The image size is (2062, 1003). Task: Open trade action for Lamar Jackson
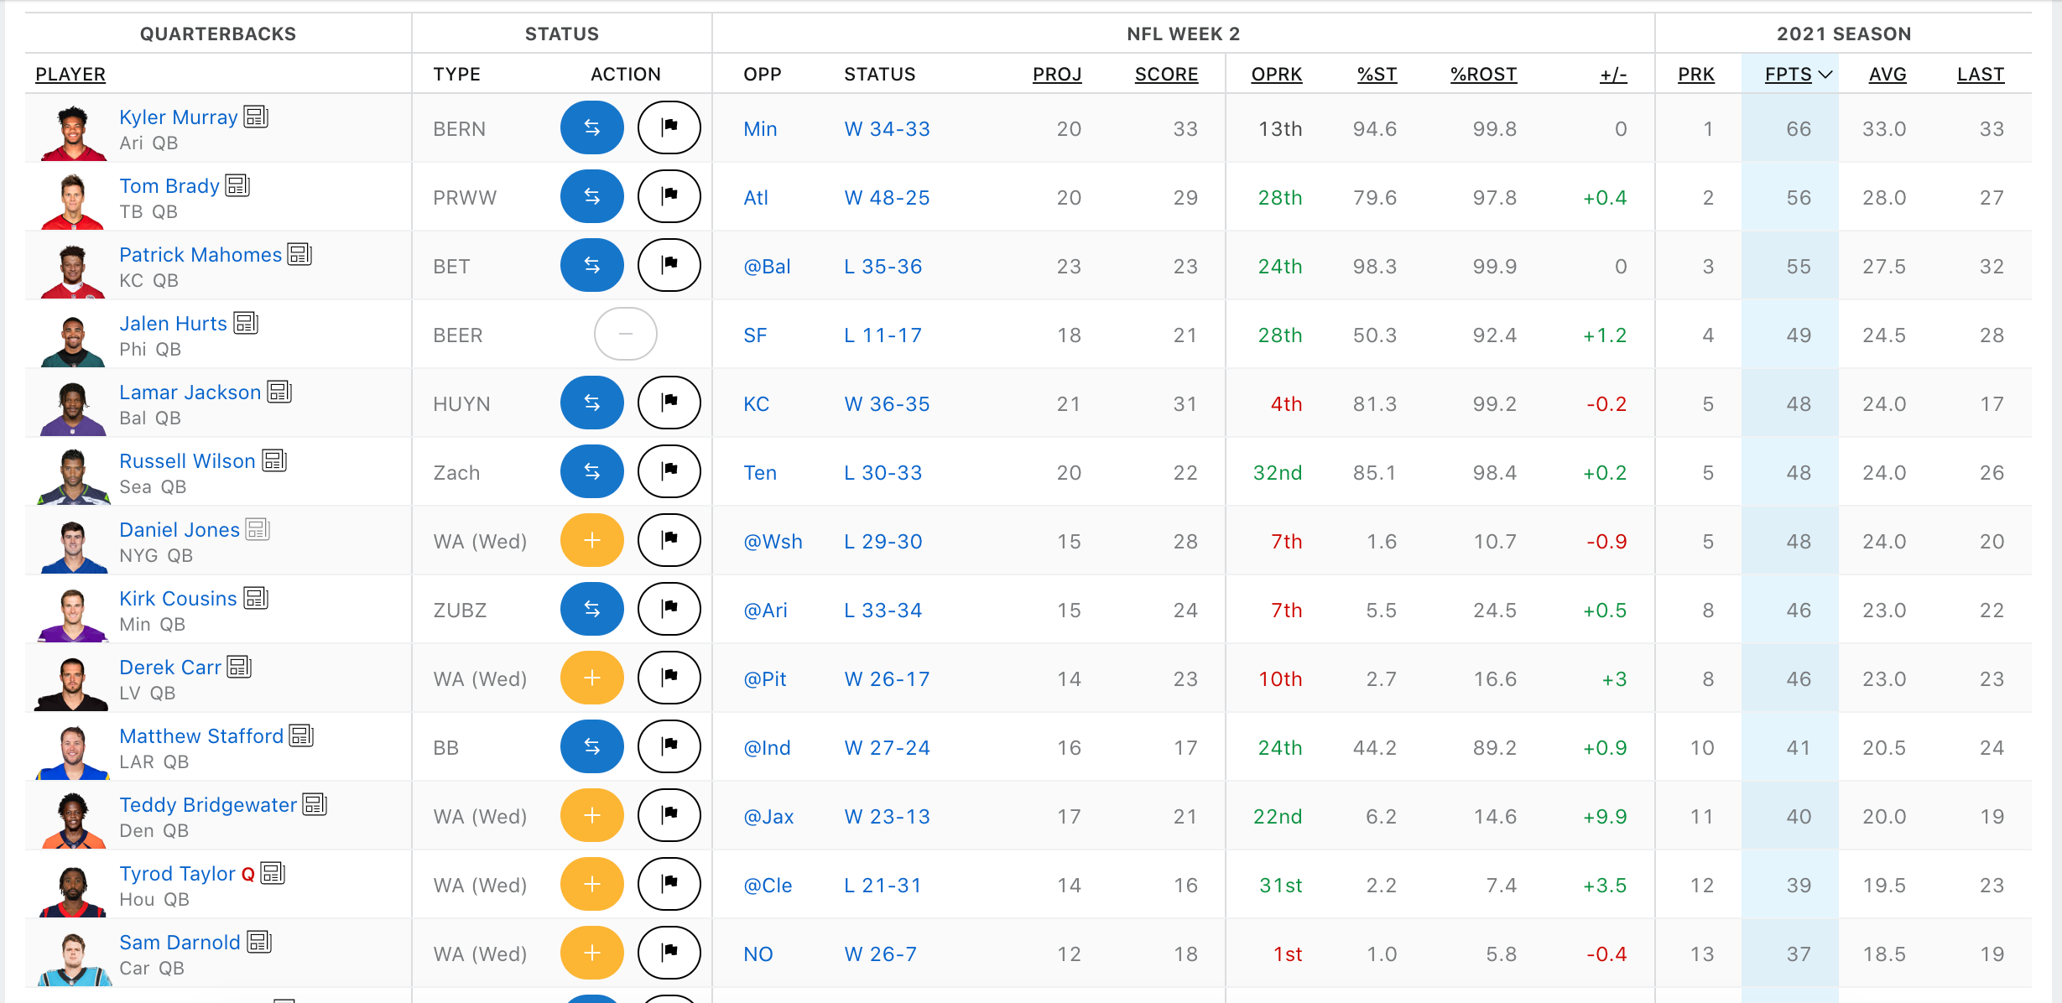point(591,403)
